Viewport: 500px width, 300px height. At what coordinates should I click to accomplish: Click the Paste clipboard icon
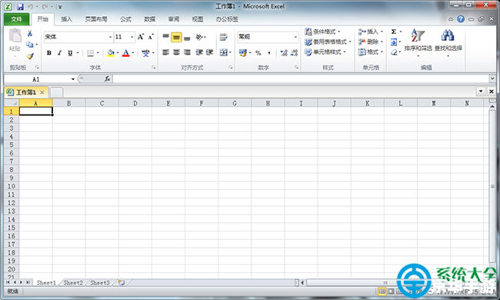[15, 35]
